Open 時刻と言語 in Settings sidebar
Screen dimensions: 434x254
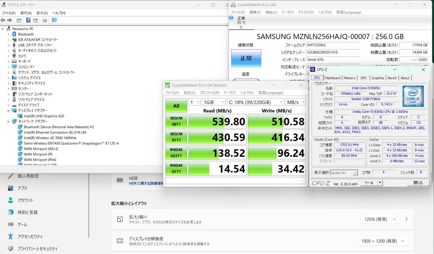(x=27, y=212)
